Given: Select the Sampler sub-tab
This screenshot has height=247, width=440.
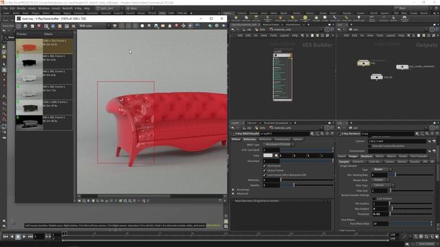Looking at the screenshot, I should click(x=344, y=162).
